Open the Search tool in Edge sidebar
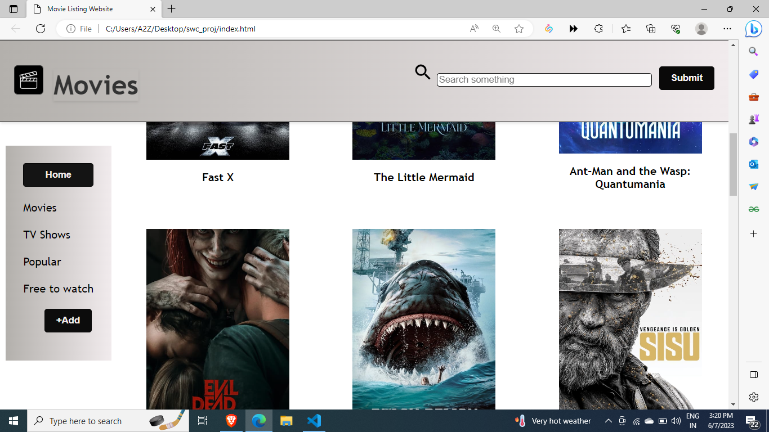 (753, 51)
